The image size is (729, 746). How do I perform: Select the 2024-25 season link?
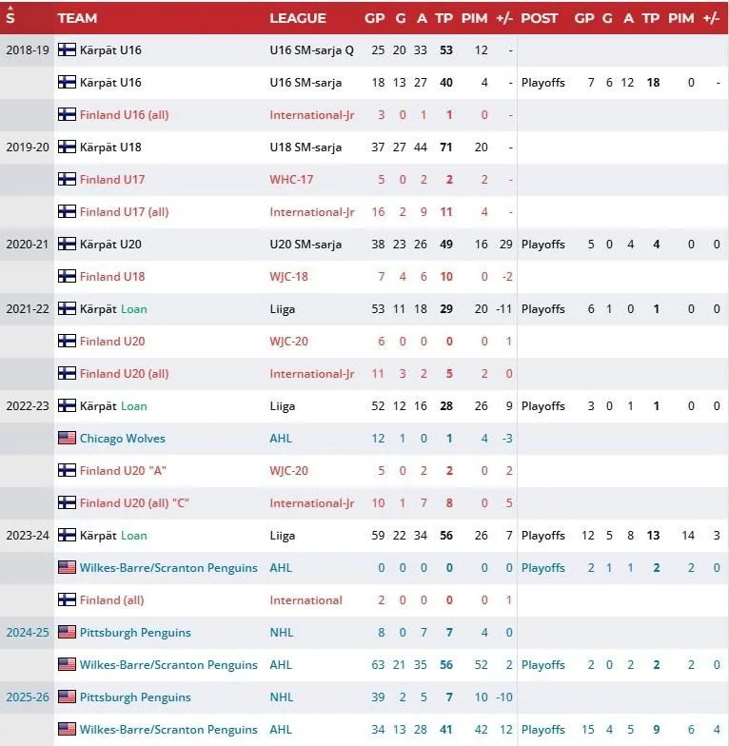point(28,632)
